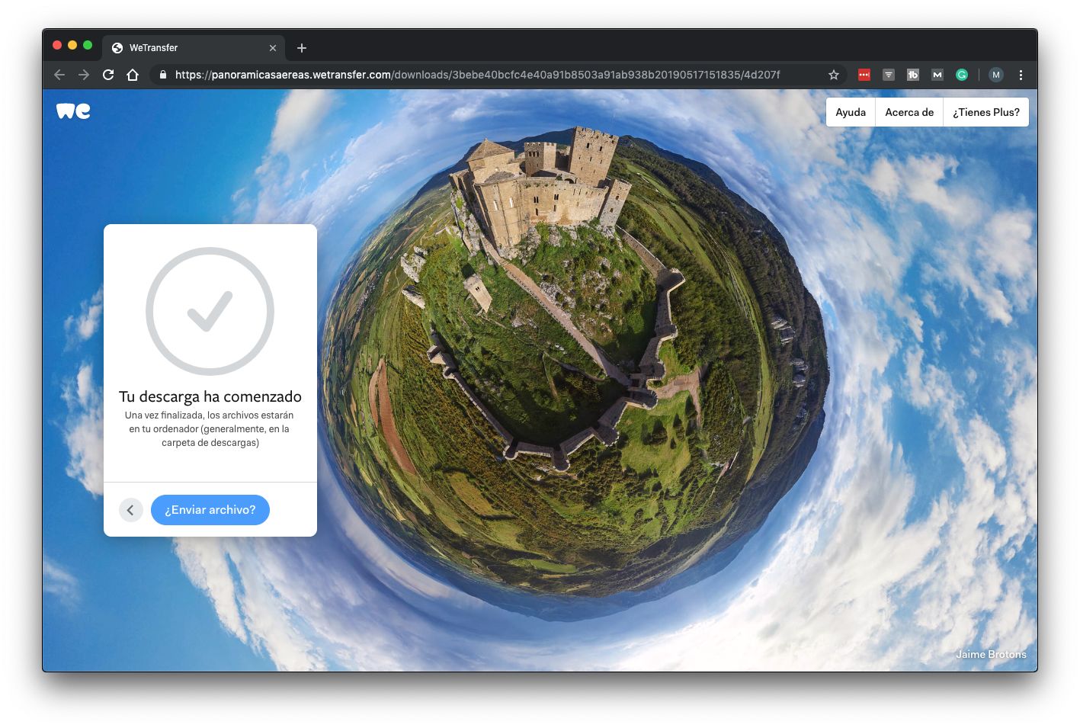1080x728 pixels.
Task: Open a new browser tab
Action: 302,48
